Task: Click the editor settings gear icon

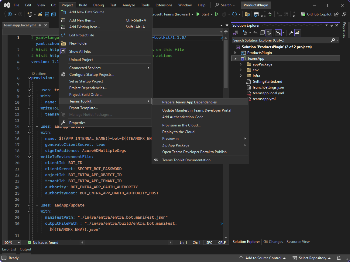Action: click(227, 25)
